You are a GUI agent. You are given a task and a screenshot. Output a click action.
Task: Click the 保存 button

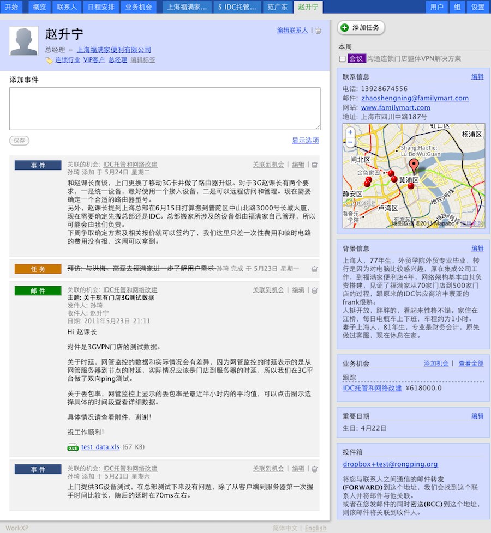pos(20,141)
